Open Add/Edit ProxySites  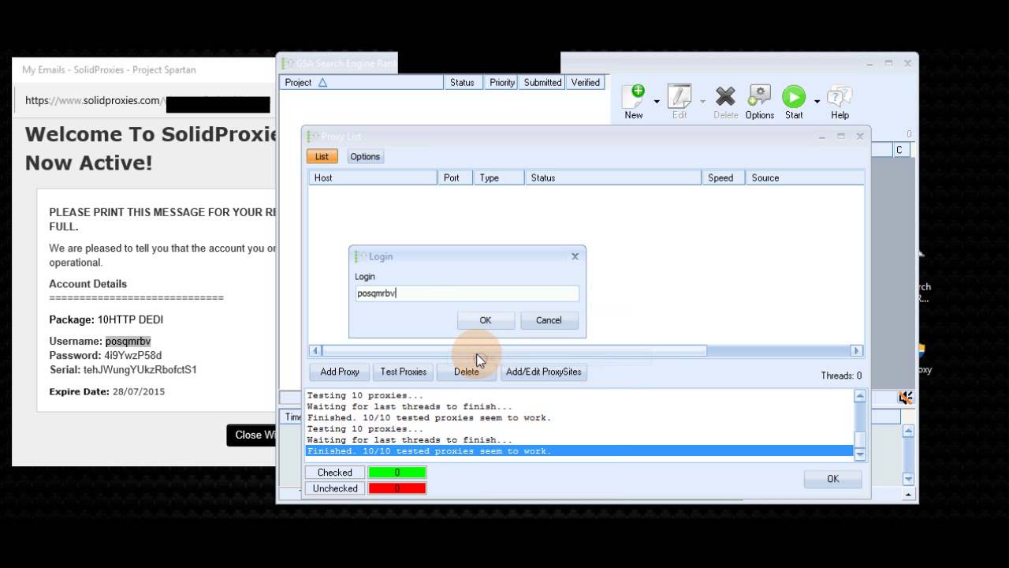(x=544, y=372)
